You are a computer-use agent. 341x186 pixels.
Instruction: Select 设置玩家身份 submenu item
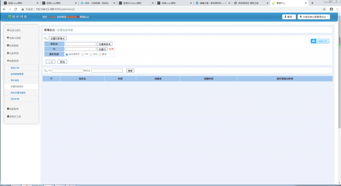17,86
